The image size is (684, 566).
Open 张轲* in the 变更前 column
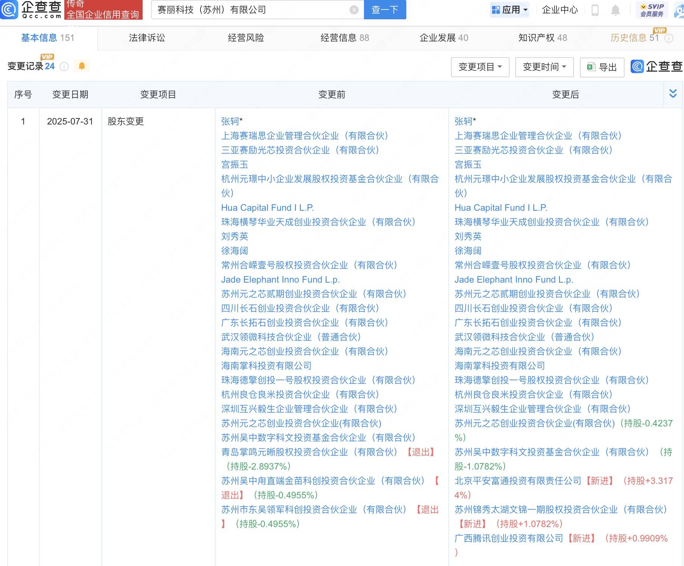click(232, 121)
